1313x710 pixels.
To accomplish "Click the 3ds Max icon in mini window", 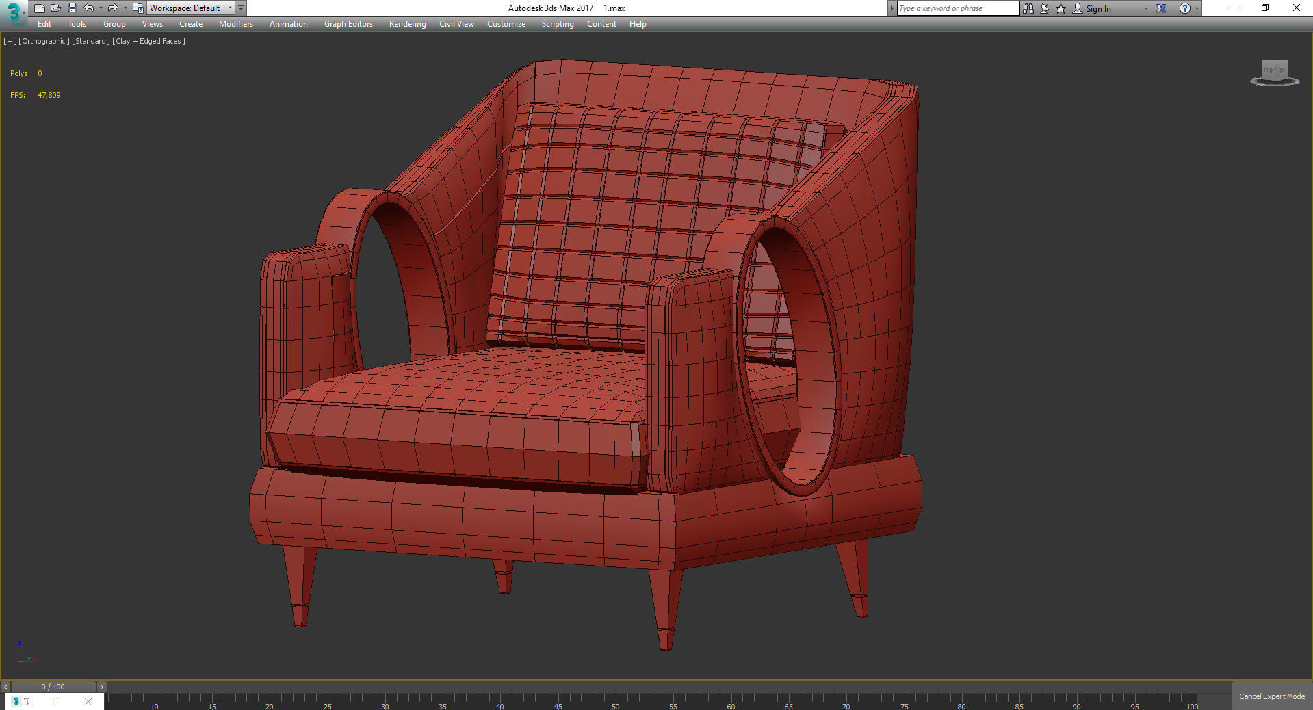I will tap(16, 702).
